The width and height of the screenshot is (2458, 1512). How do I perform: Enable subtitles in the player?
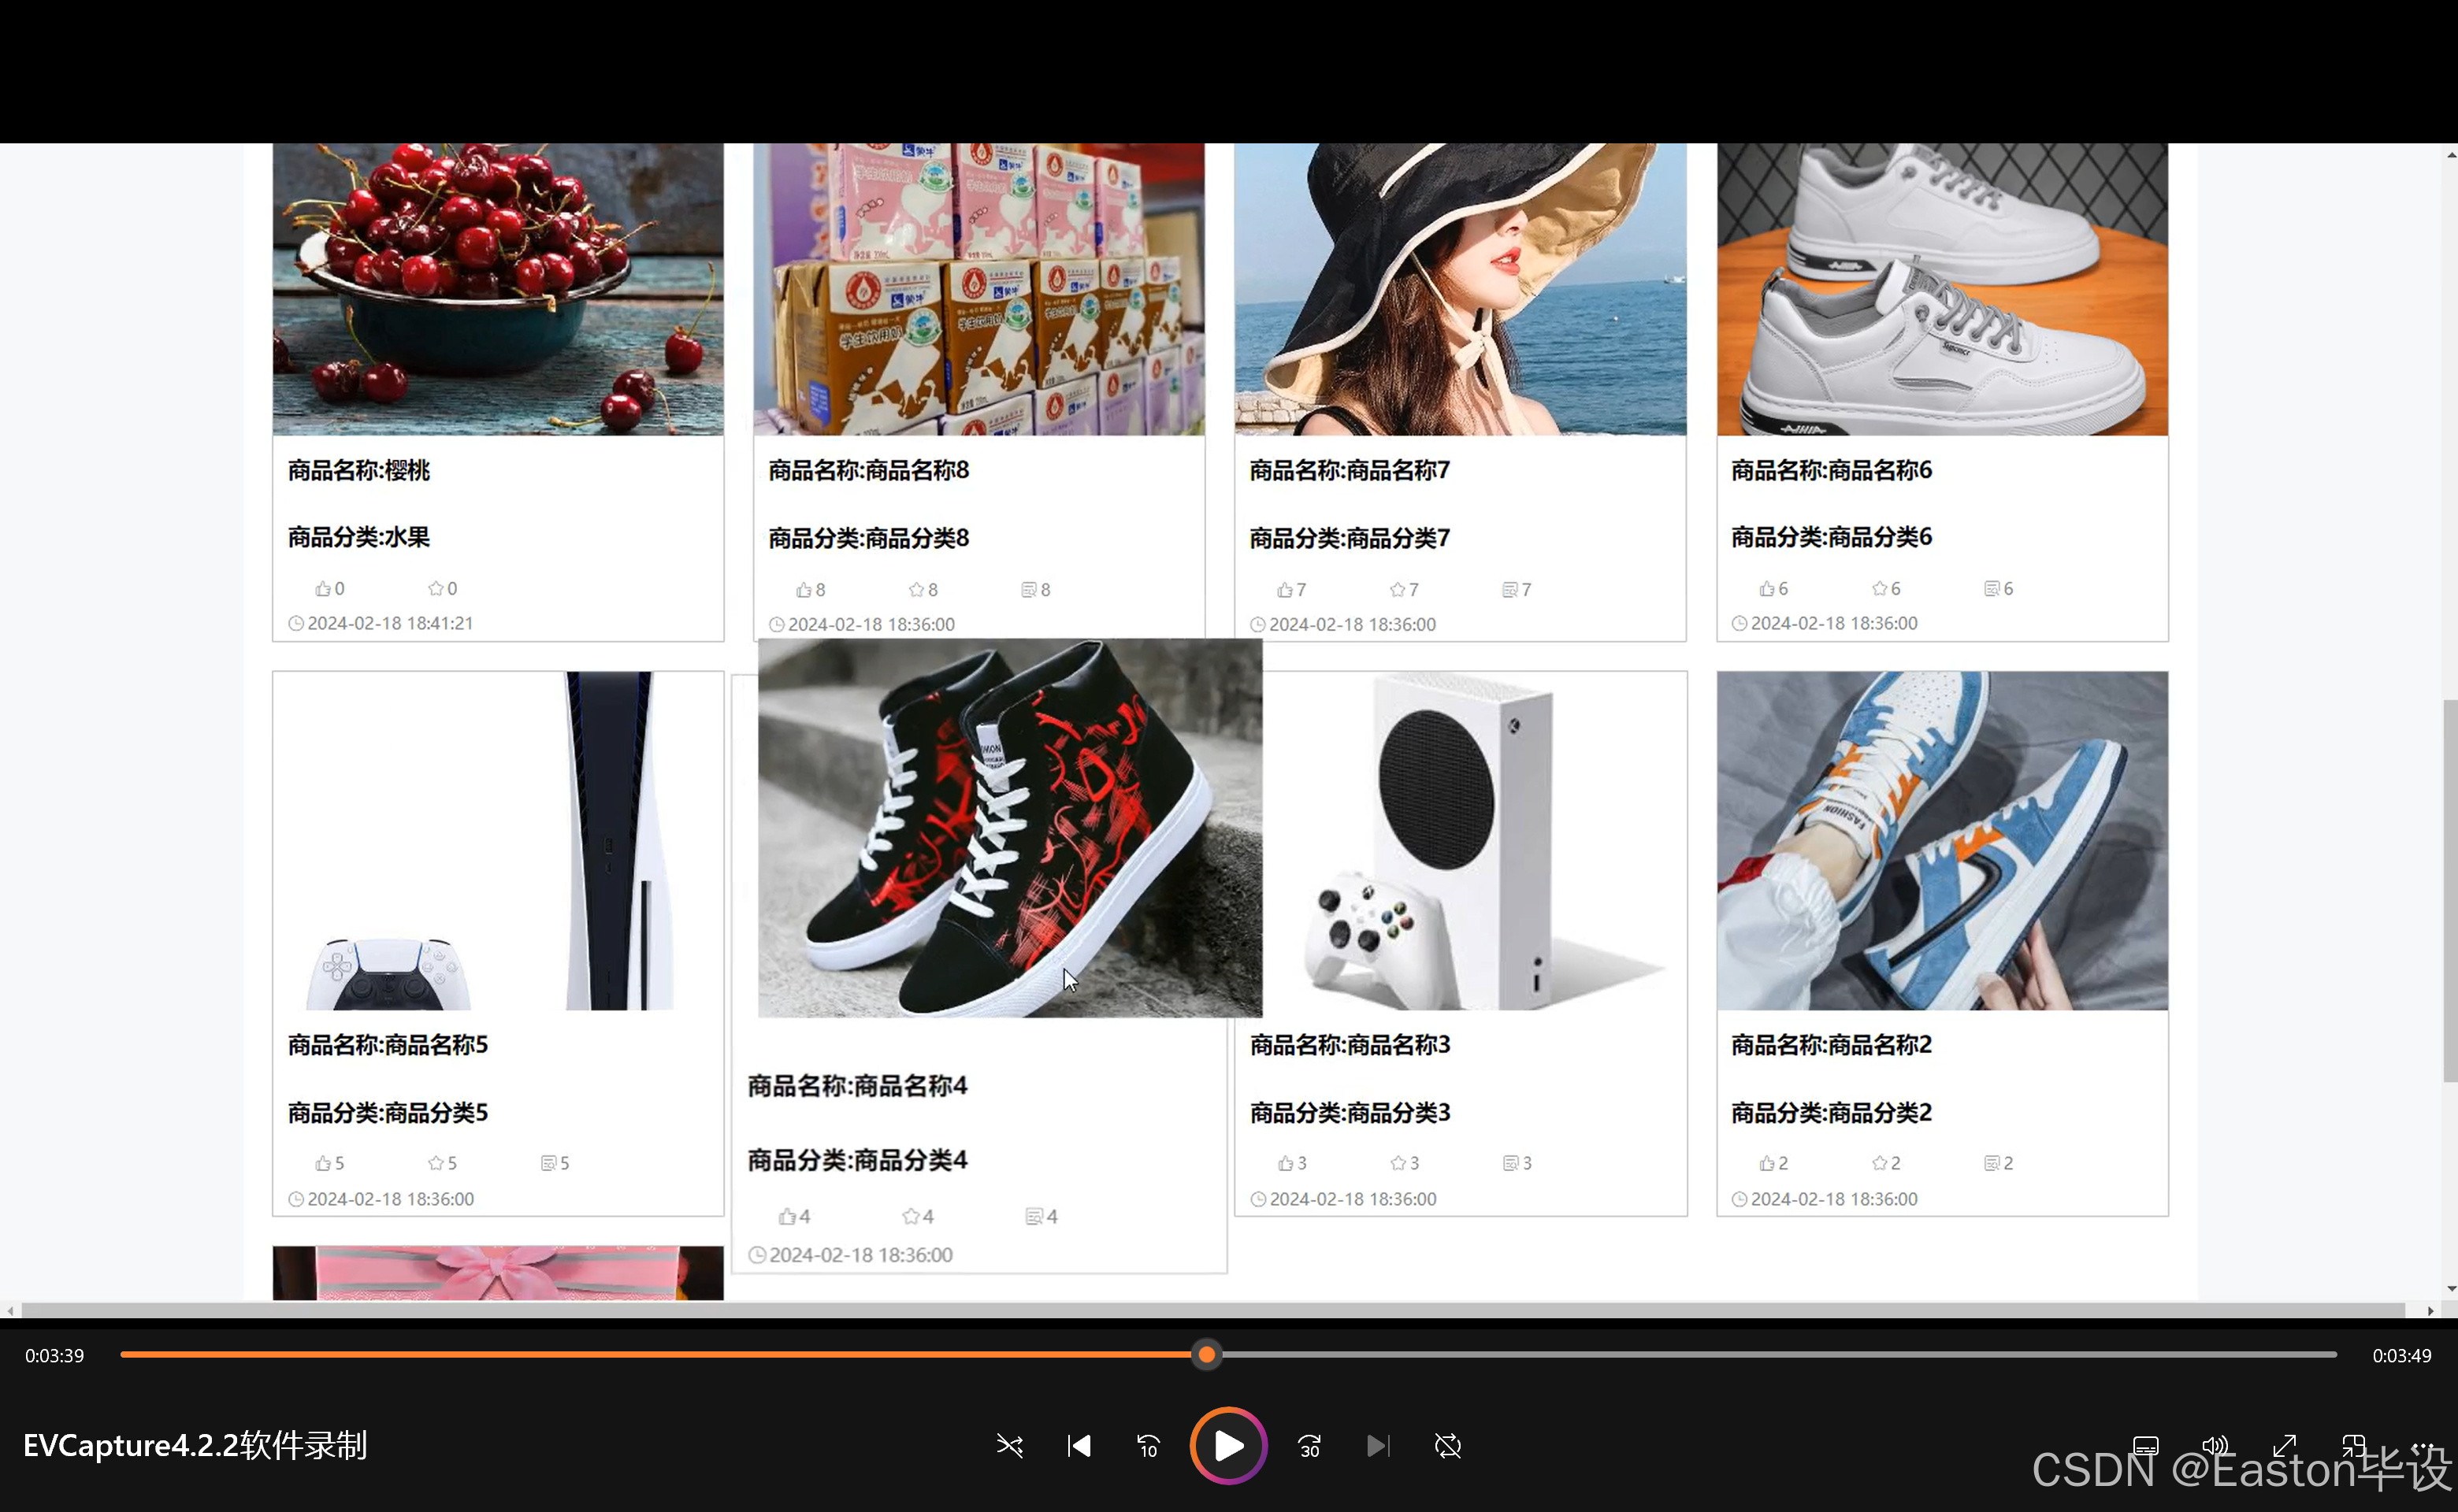(x=2146, y=1446)
